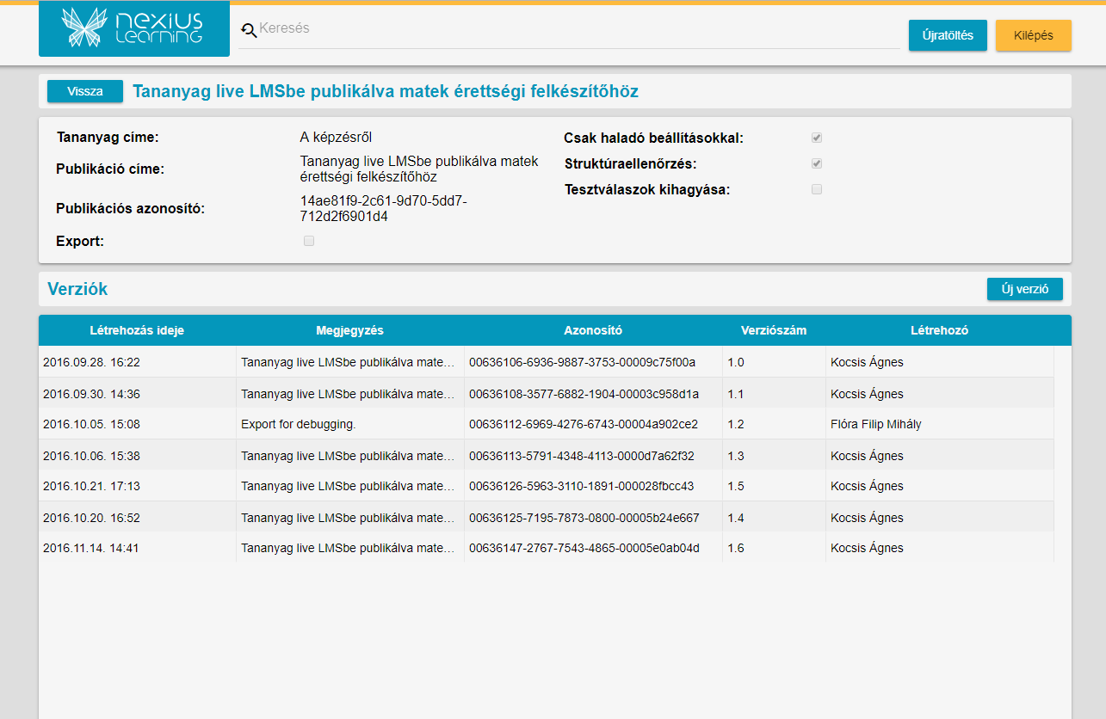This screenshot has width=1106, height=719.
Task: Toggle the Csak haladó beállításokkal checkbox
Action: click(817, 138)
